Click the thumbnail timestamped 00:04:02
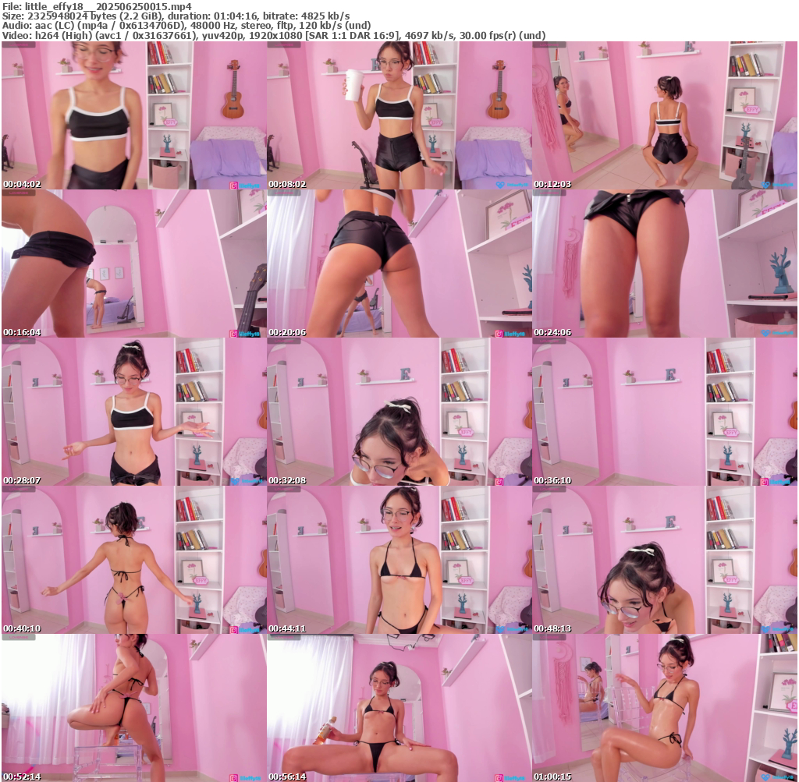Viewport: 799px width, 782px height. pyautogui.click(x=133, y=115)
